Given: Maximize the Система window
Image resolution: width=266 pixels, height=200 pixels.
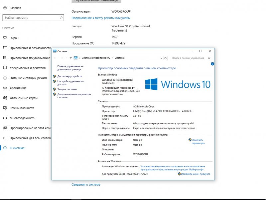Looking at the screenshot, I should click(x=200, y=51).
